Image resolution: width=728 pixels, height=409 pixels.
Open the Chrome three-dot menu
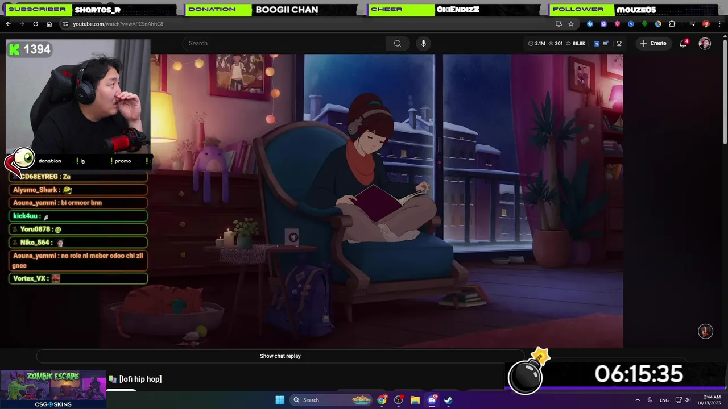tap(718, 24)
